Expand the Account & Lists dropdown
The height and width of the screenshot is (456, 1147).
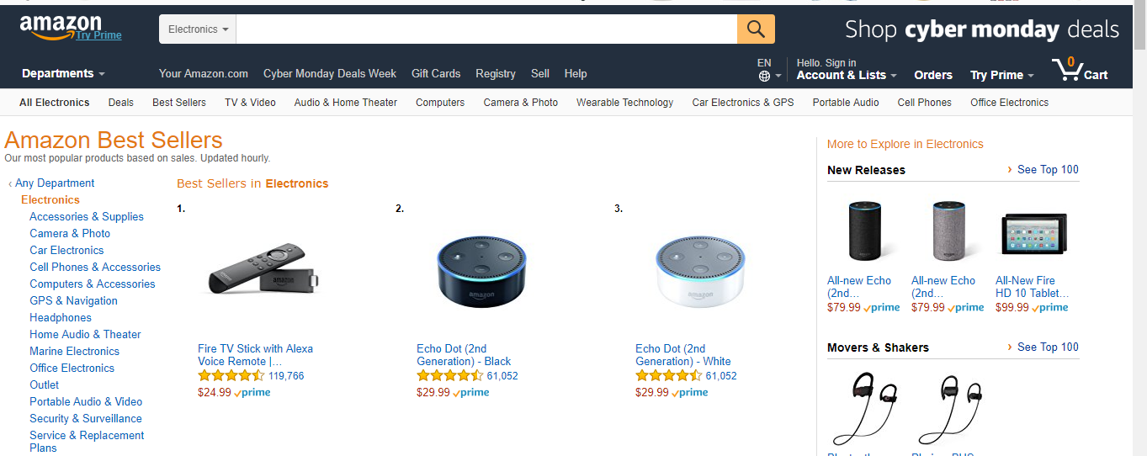tap(846, 75)
